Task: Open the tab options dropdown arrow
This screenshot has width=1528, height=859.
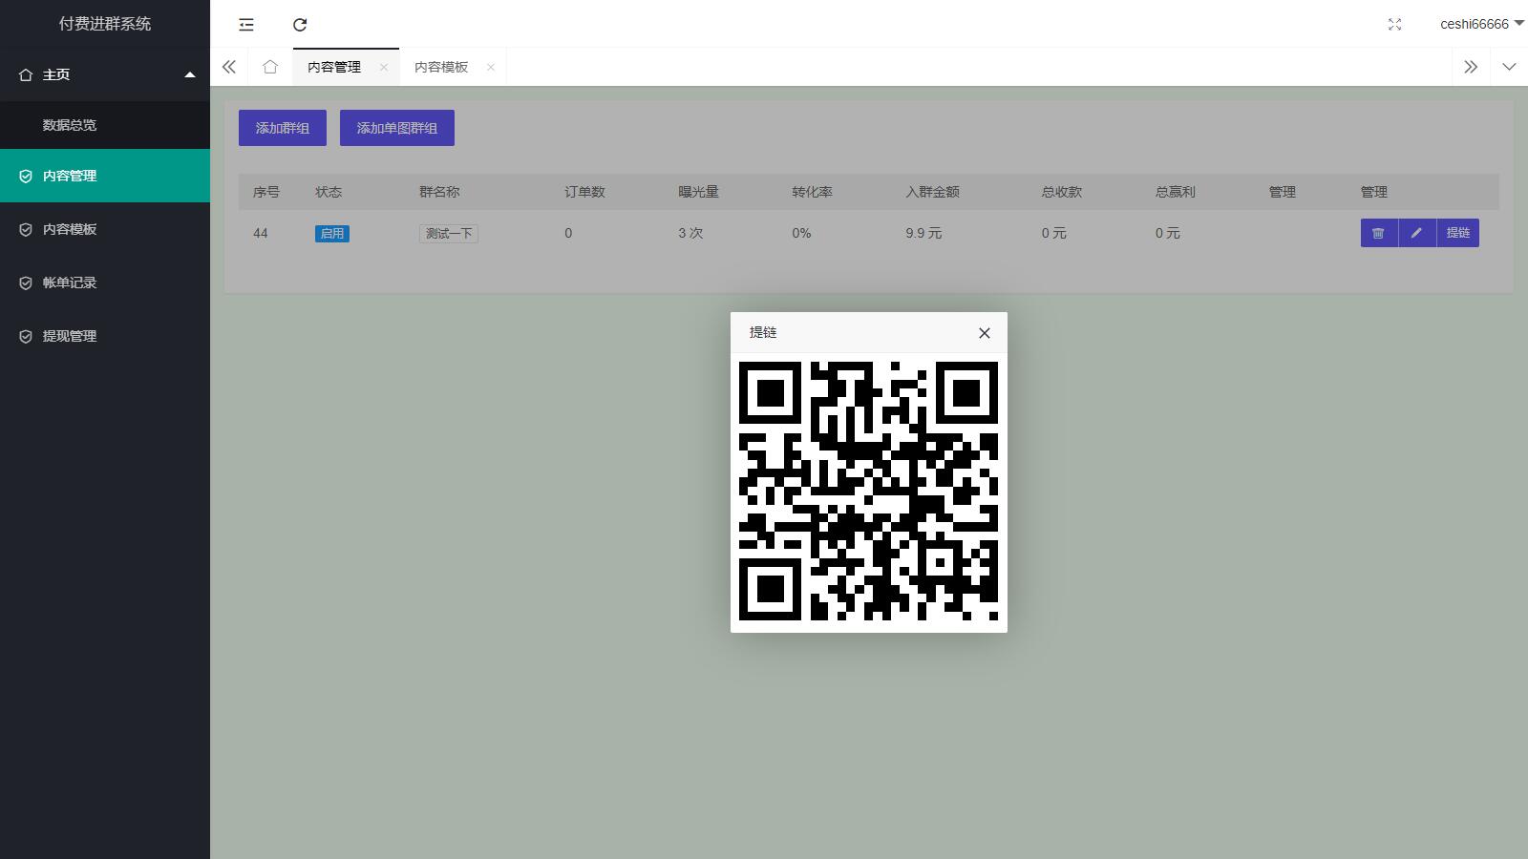Action: click(1509, 67)
